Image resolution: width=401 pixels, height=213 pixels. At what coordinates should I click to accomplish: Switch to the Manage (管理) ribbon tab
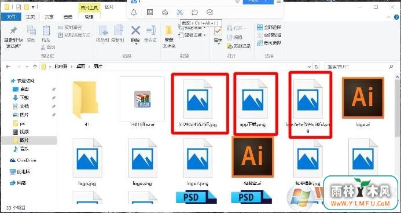(89, 17)
